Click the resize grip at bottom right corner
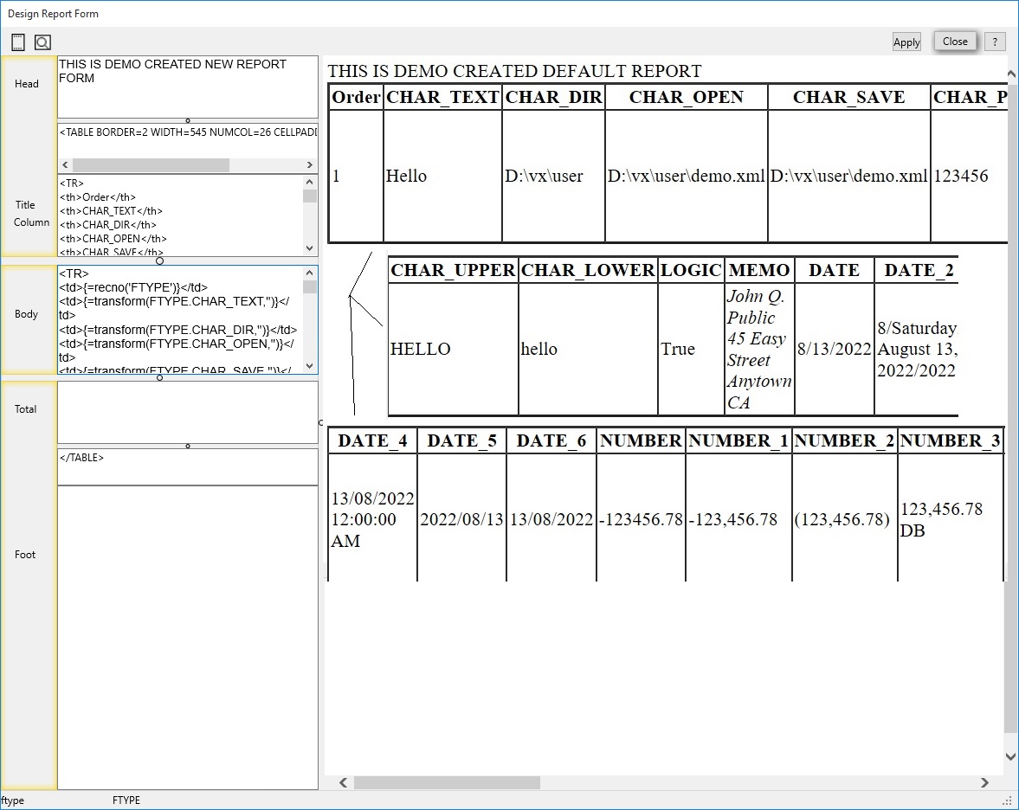Image resolution: width=1019 pixels, height=810 pixels. click(x=1011, y=802)
